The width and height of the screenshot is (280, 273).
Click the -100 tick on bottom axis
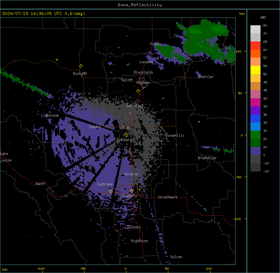pyautogui.click(x=41, y=268)
